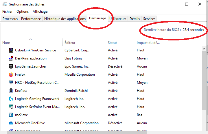Select the Démarrage tab
This screenshot has height=134, width=208.
click(x=97, y=18)
